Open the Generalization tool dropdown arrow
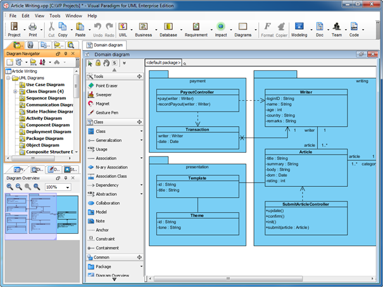 (141, 140)
